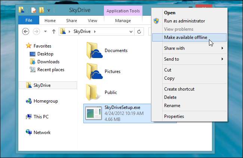Click the Favorites star icon
Screen dimensions: 243x158
pos(29,46)
